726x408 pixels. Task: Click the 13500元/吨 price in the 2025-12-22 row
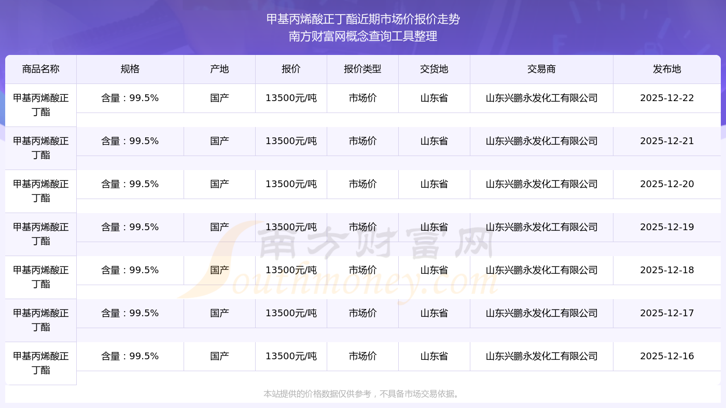tap(291, 98)
